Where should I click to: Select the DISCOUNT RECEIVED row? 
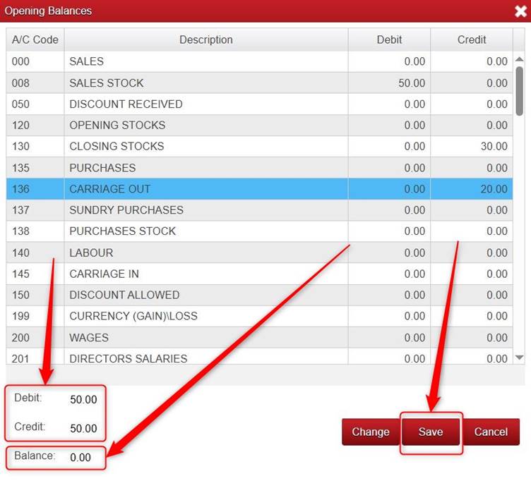point(259,104)
